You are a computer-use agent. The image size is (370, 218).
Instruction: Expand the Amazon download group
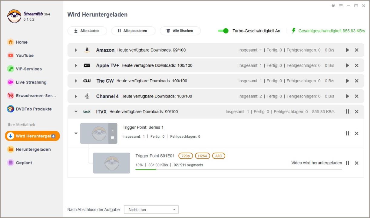[x=76, y=50]
